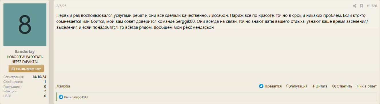Open the 8anderlay username profile

(x=25, y=52)
